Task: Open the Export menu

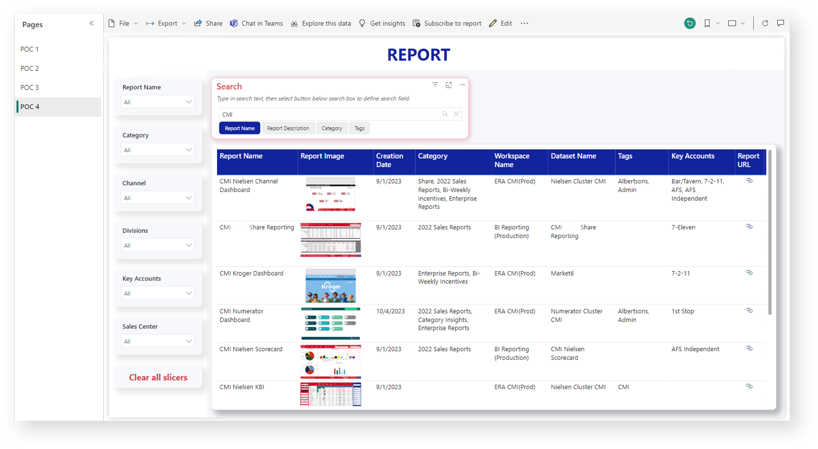Action: coord(166,23)
